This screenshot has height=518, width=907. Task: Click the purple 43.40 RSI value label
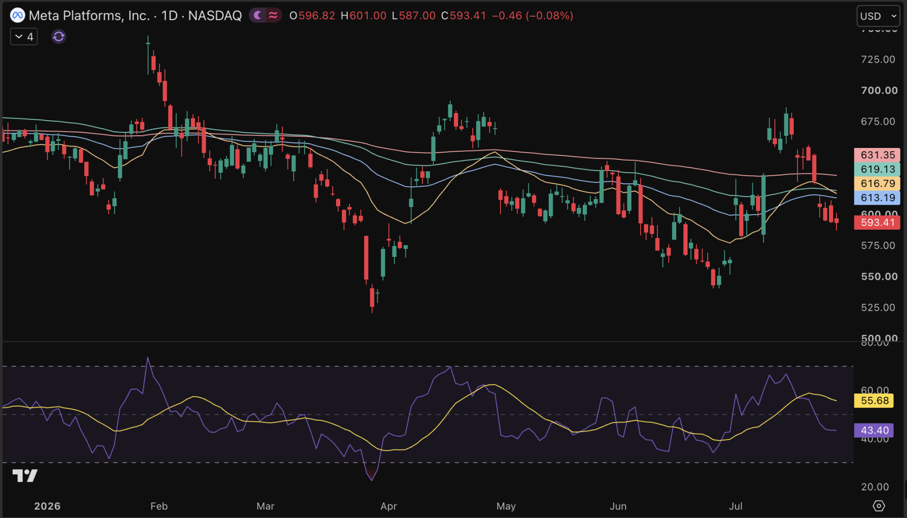874,430
